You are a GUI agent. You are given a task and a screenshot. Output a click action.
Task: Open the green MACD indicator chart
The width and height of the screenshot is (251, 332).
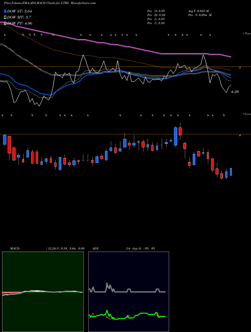(43, 292)
